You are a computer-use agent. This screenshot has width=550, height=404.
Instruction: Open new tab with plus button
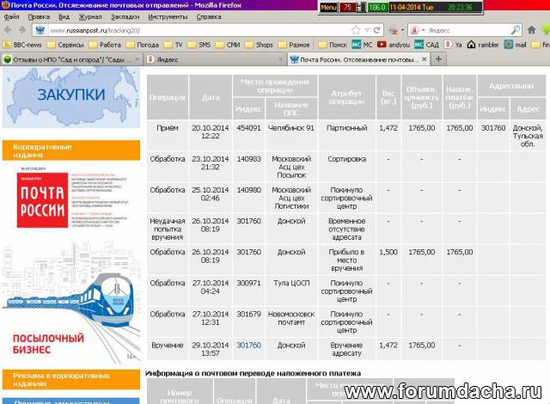(x=438, y=59)
